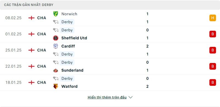The height and width of the screenshot is (107, 220).
Task: Click the Norwich club crest icon
Action: click(x=56, y=14)
